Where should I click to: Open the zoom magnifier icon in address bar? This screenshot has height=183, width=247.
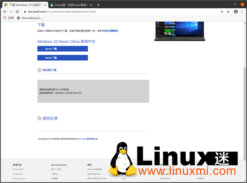(222, 12)
